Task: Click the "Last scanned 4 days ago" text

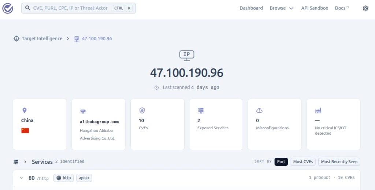Action: pyautogui.click(x=191, y=87)
